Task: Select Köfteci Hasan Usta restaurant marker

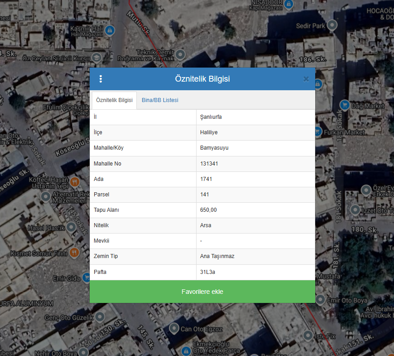Action: [75, 182]
